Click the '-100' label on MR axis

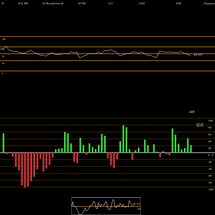click(x=211, y=190)
